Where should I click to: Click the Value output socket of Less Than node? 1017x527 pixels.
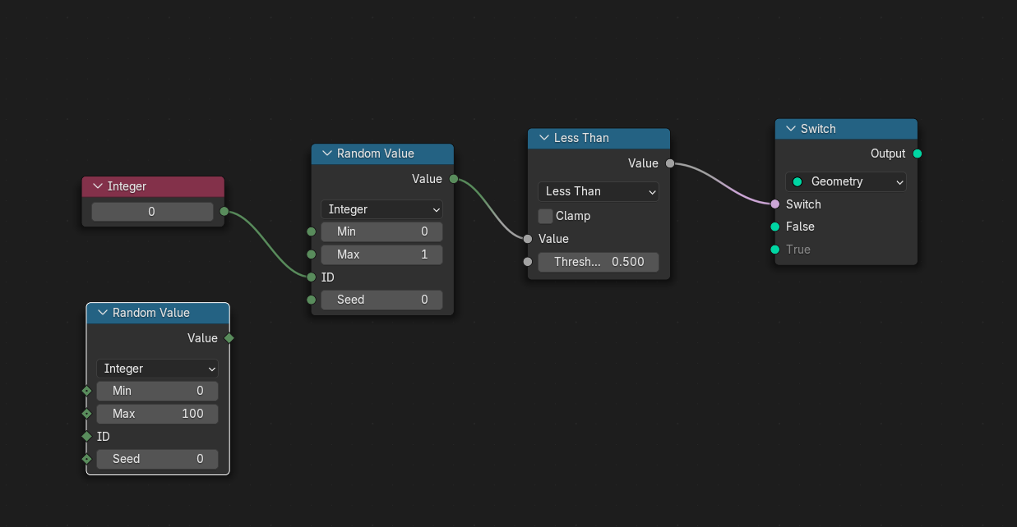click(x=670, y=163)
